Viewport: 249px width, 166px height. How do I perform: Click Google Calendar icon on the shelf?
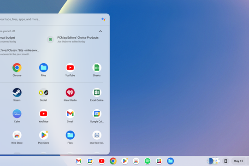pos(90,161)
